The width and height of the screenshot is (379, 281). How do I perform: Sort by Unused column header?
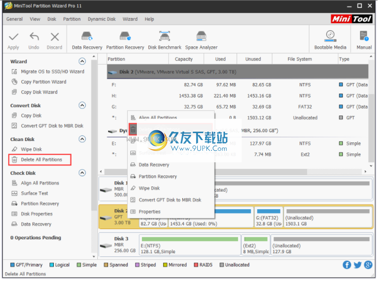click(253, 59)
